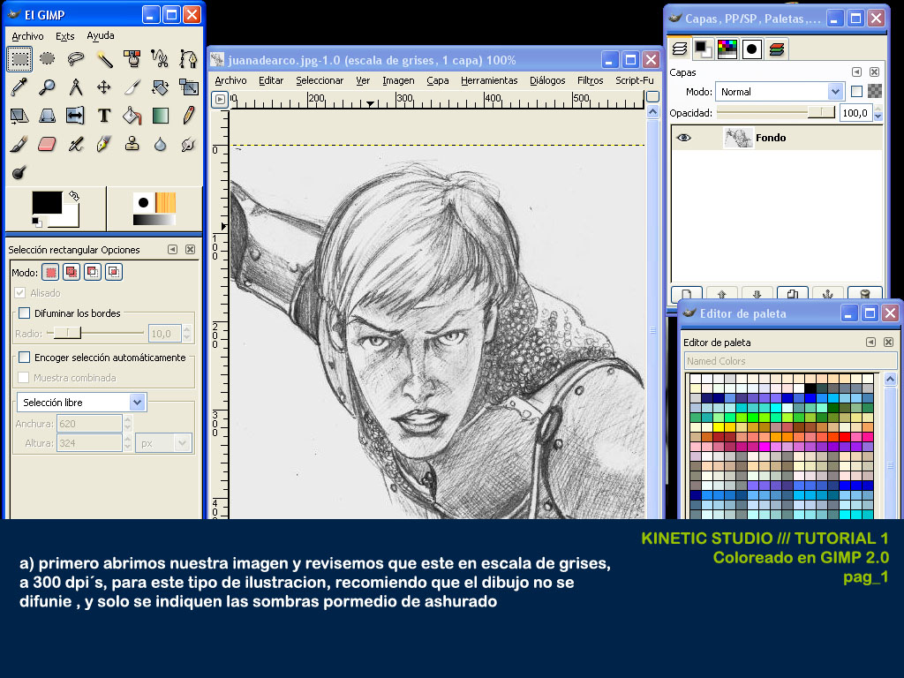
Task: Select the Flip tool
Action: 76,116
